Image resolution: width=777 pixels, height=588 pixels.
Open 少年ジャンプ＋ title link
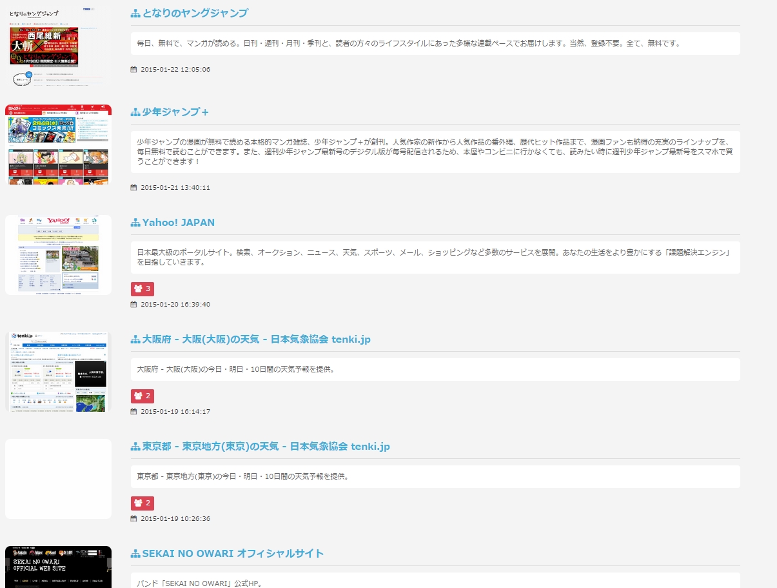(x=175, y=112)
